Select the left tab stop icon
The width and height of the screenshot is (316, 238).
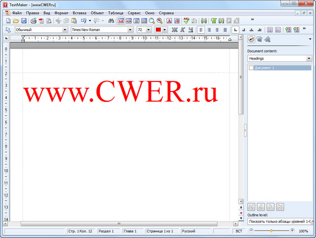point(235,30)
